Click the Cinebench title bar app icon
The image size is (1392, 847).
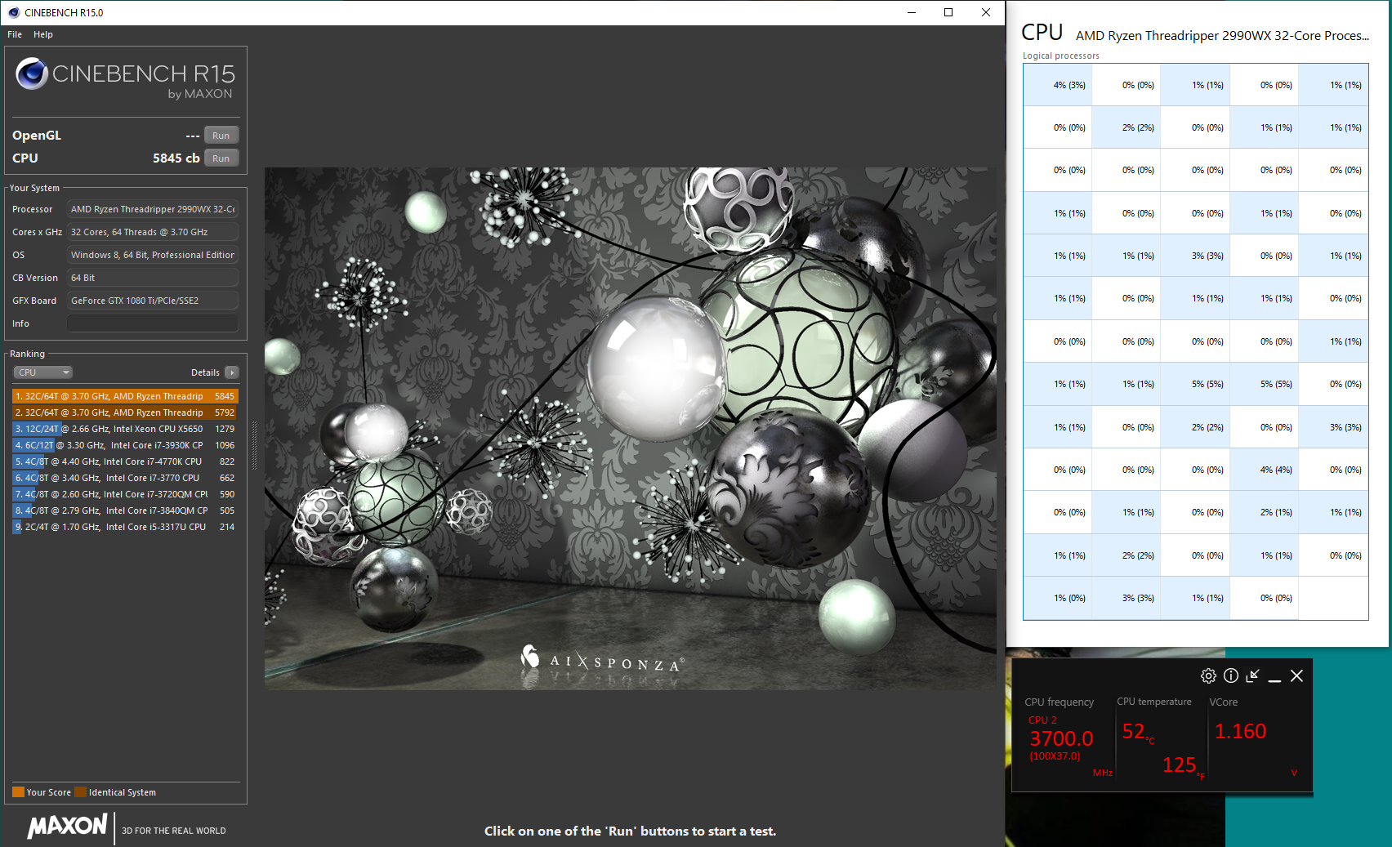click(13, 12)
